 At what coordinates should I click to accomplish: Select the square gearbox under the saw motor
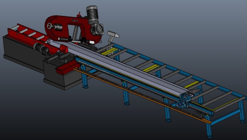(97, 30)
